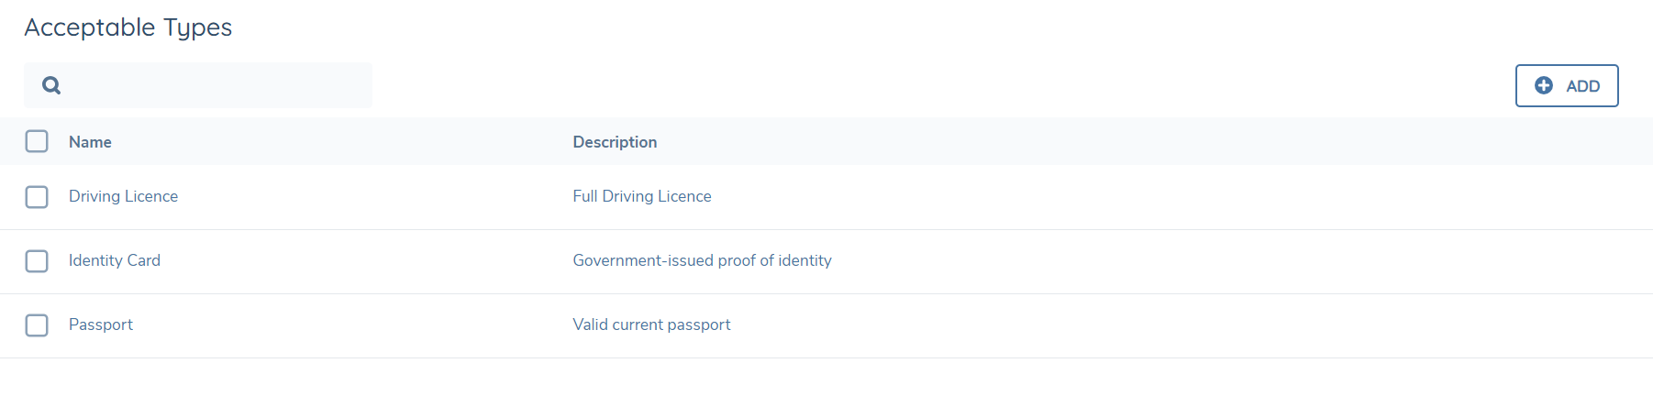This screenshot has height=396, width=1653.
Task: Click the Acceptable Types page heading
Action: [128, 27]
